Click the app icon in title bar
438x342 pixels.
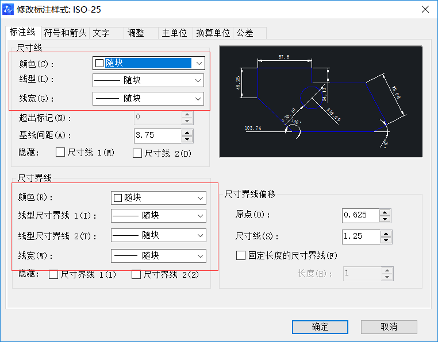[8, 9]
